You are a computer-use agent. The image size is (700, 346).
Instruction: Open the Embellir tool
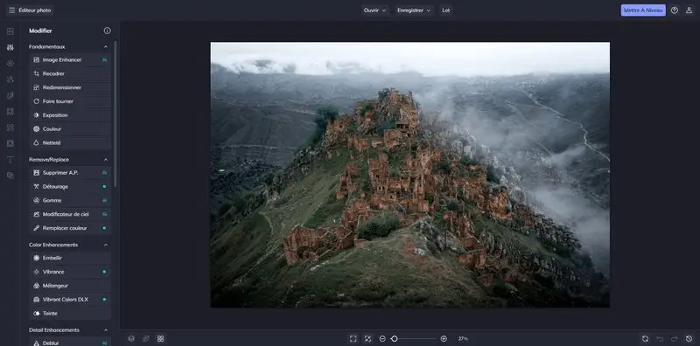tap(71, 258)
